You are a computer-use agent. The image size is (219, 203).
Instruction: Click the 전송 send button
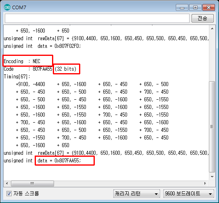click(202, 18)
